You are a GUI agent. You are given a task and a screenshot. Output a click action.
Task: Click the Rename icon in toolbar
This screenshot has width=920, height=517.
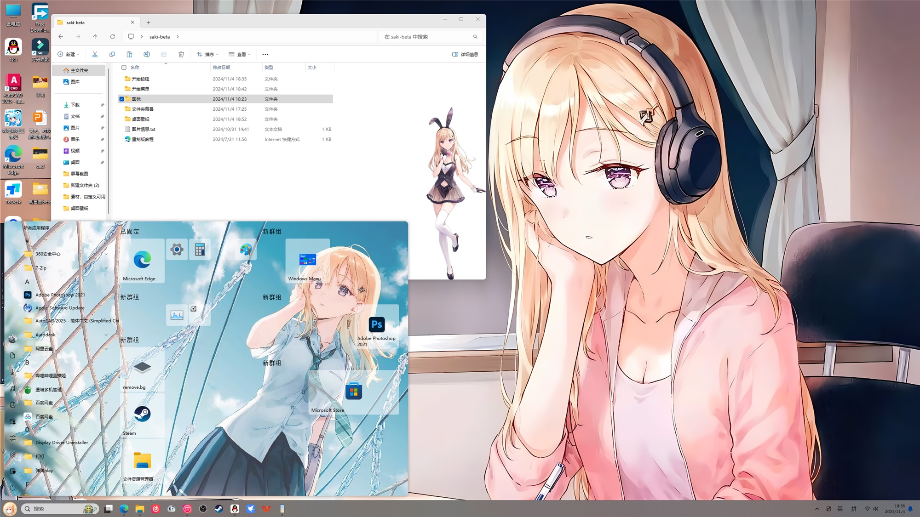coord(147,54)
